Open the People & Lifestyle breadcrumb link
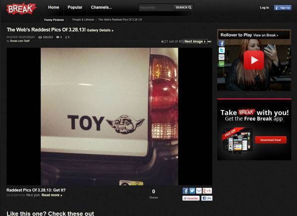The image size is (297, 216). coord(83,19)
